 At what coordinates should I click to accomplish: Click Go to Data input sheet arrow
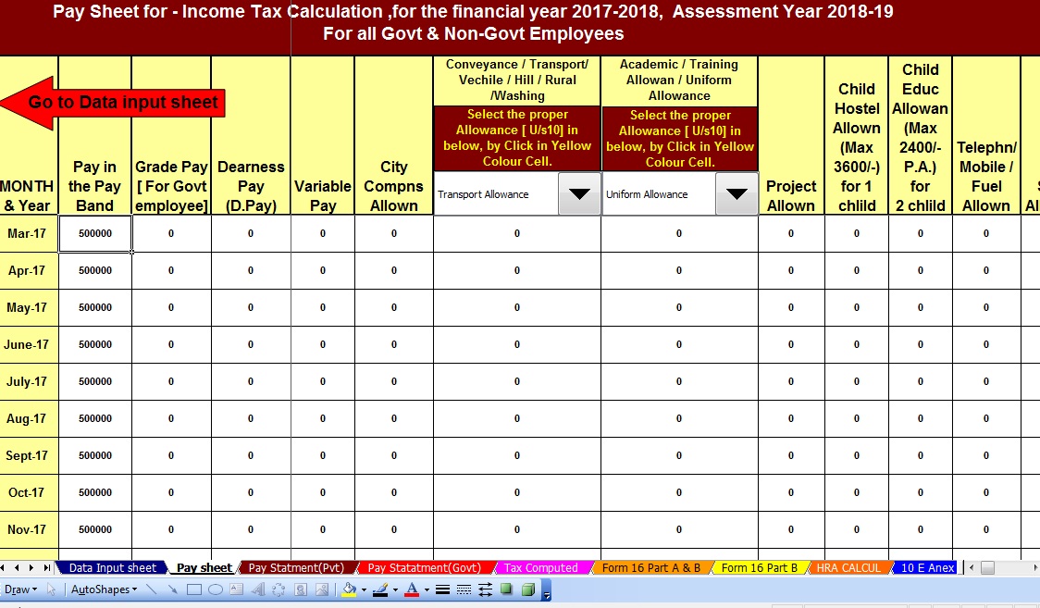[113, 102]
